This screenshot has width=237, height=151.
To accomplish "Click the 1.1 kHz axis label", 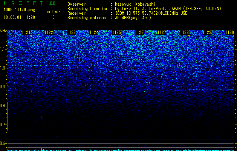I will [x=3, y=49].
